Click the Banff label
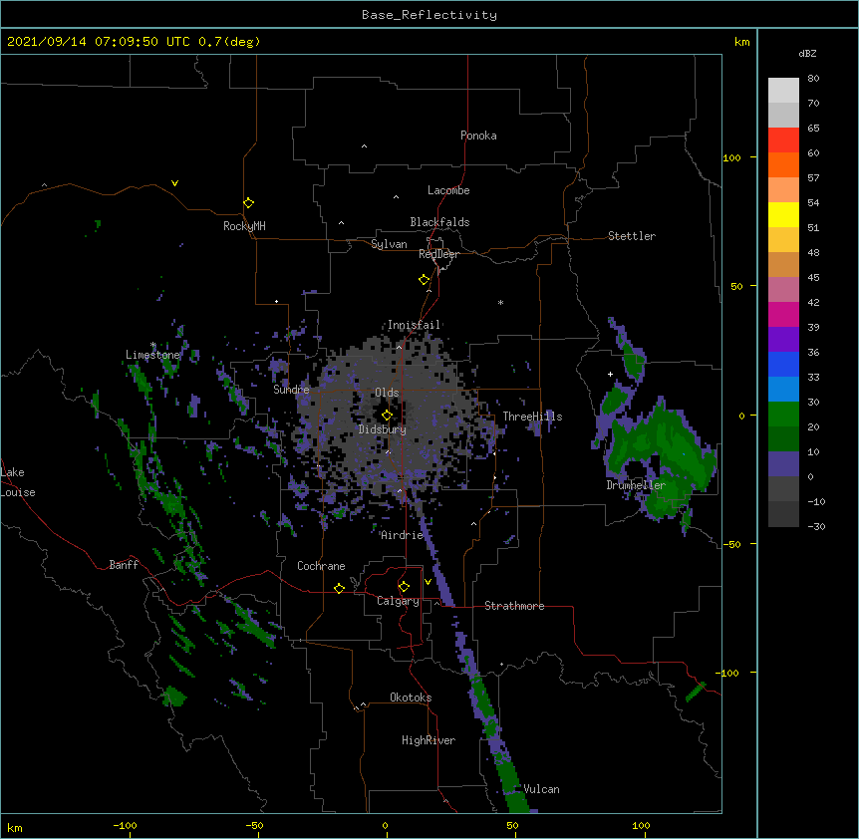Viewport: 859px width, 839px height. tap(124, 565)
